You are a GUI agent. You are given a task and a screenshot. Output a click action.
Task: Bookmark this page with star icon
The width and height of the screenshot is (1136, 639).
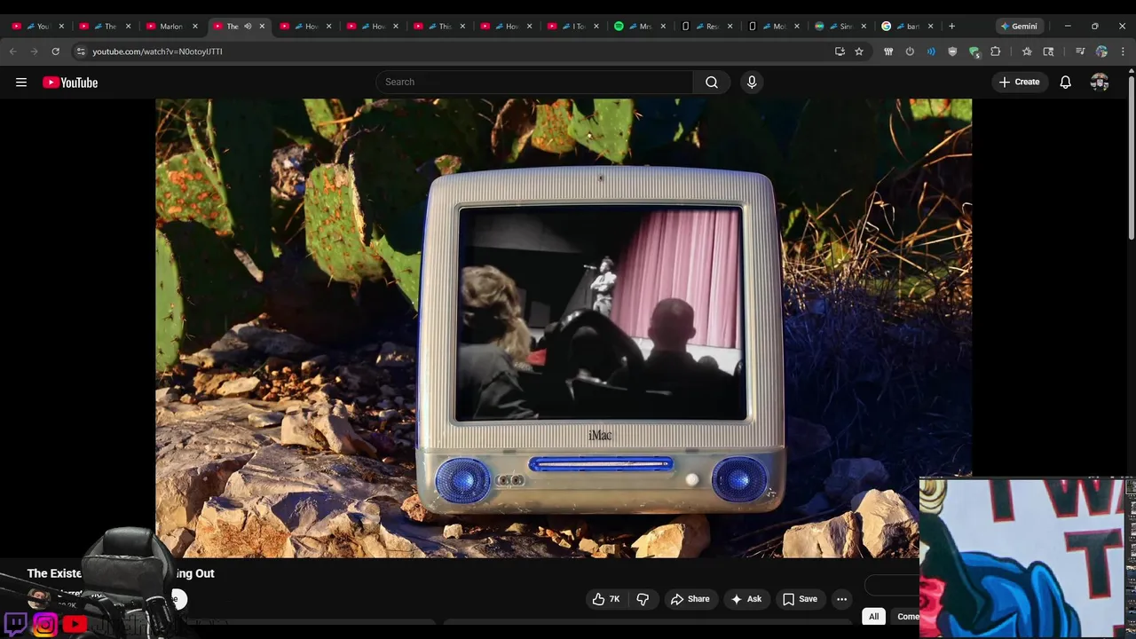tap(859, 51)
